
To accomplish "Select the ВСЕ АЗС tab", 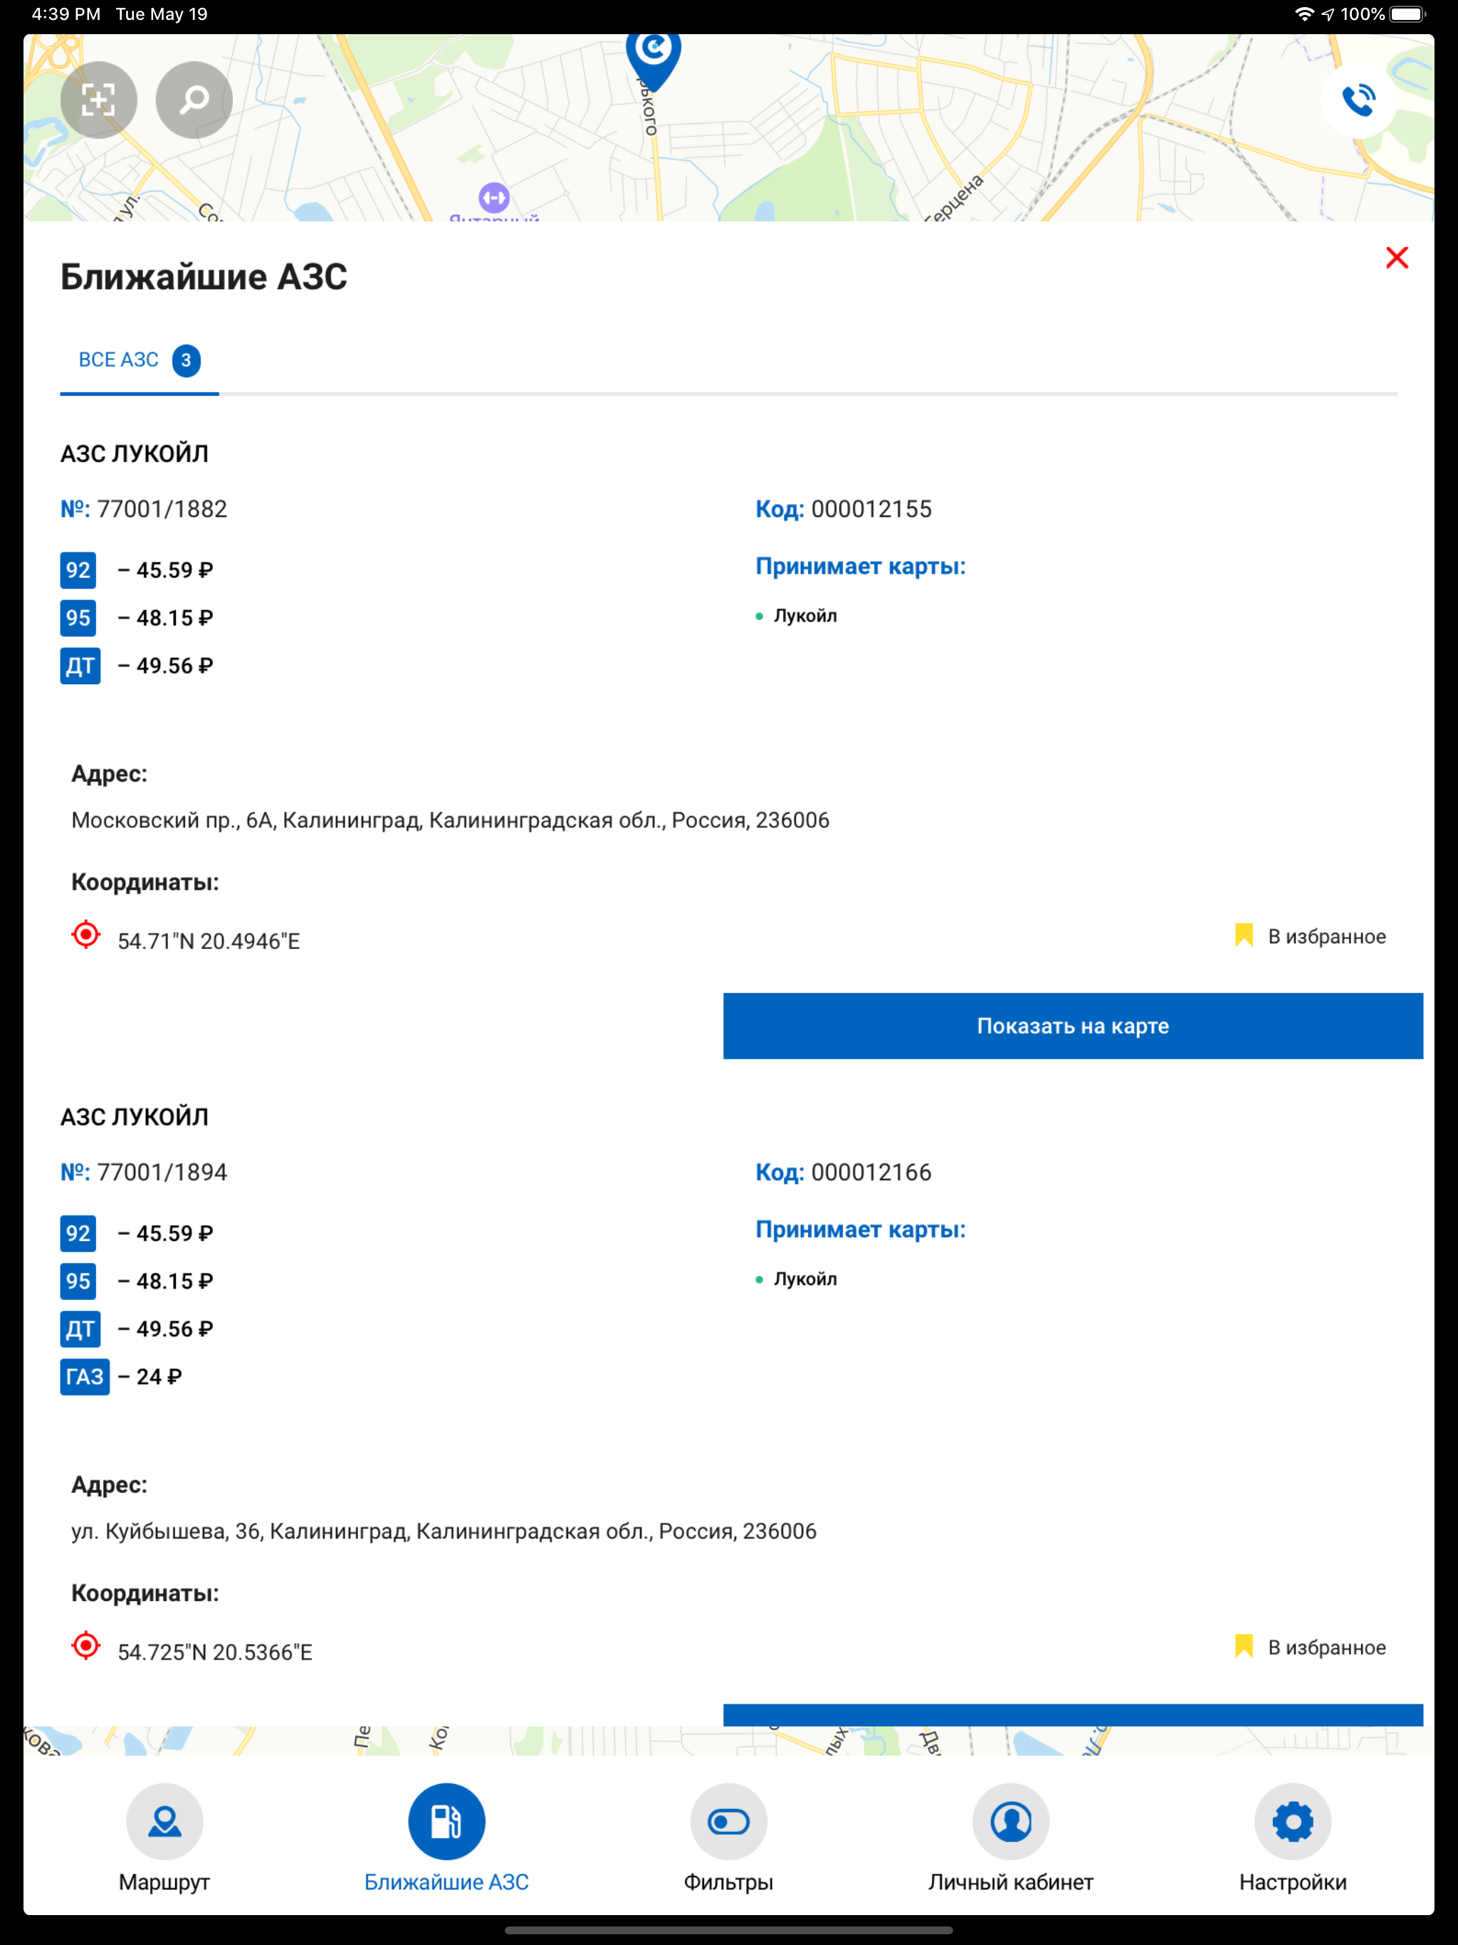I will tap(139, 360).
